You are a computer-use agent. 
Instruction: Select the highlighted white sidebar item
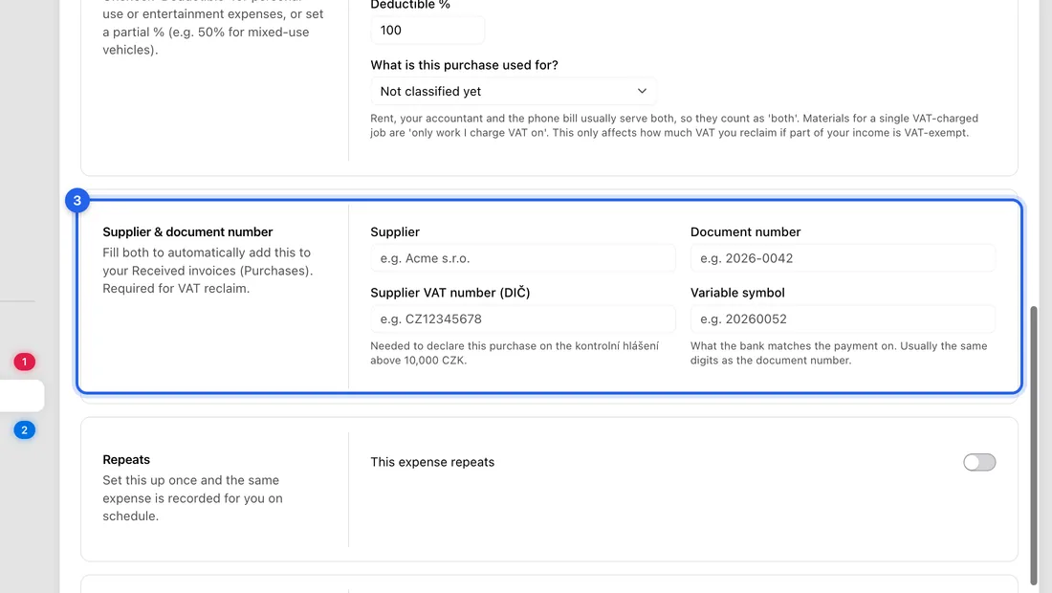[x=21, y=396]
